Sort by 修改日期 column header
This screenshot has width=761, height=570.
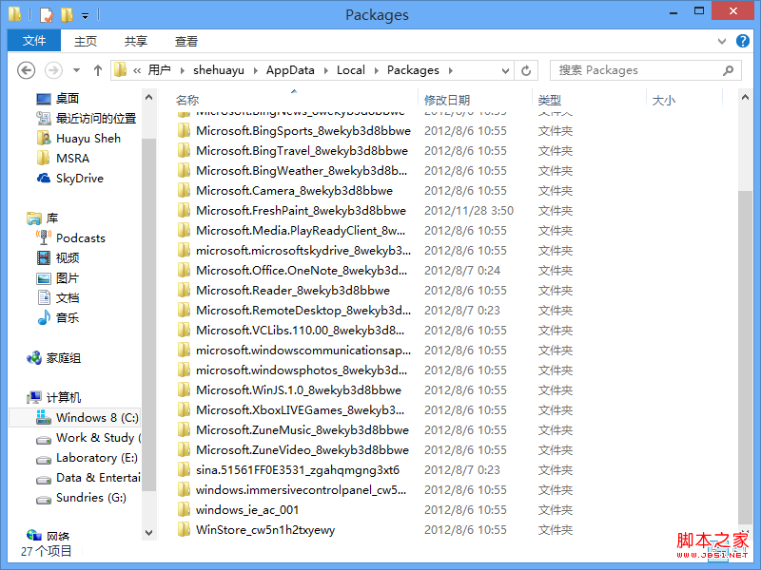click(447, 101)
